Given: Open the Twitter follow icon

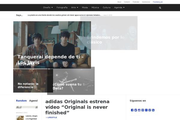Looking at the screenshot, I should point(136,110).
